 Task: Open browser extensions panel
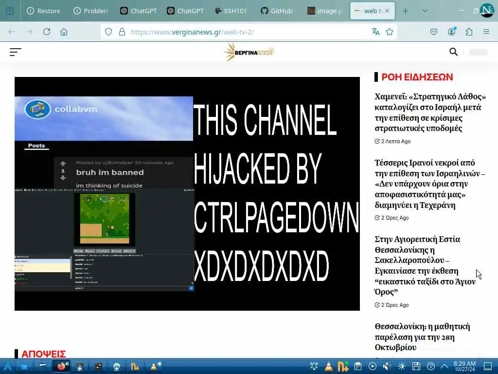(469, 32)
